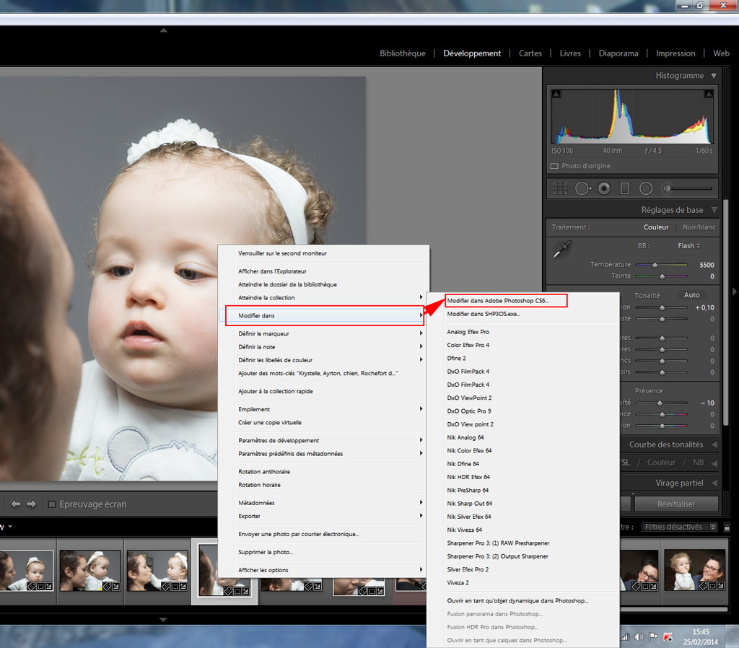The height and width of the screenshot is (648, 739).
Task: Click the filter lock switch beside Filtres désactivés
Action: [727, 527]
